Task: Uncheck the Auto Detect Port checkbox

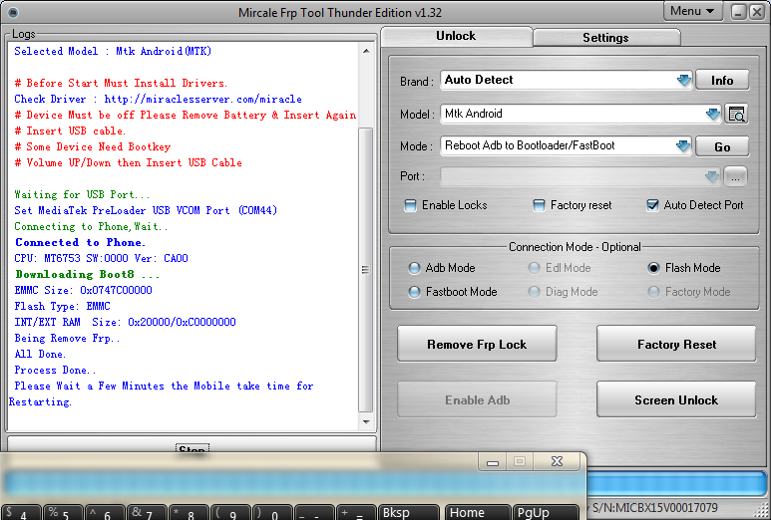Action: point(652,205)
